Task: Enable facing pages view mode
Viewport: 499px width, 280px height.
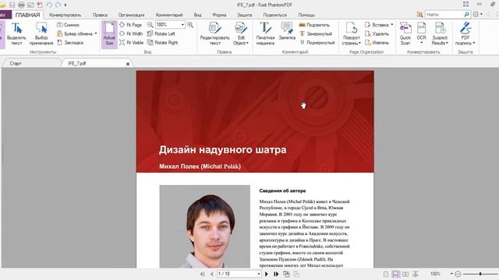Action: click(405, 274)
